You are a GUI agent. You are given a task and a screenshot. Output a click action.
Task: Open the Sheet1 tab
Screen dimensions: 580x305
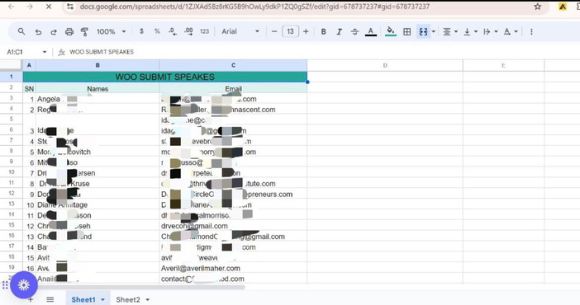click(x=88, y=299)
